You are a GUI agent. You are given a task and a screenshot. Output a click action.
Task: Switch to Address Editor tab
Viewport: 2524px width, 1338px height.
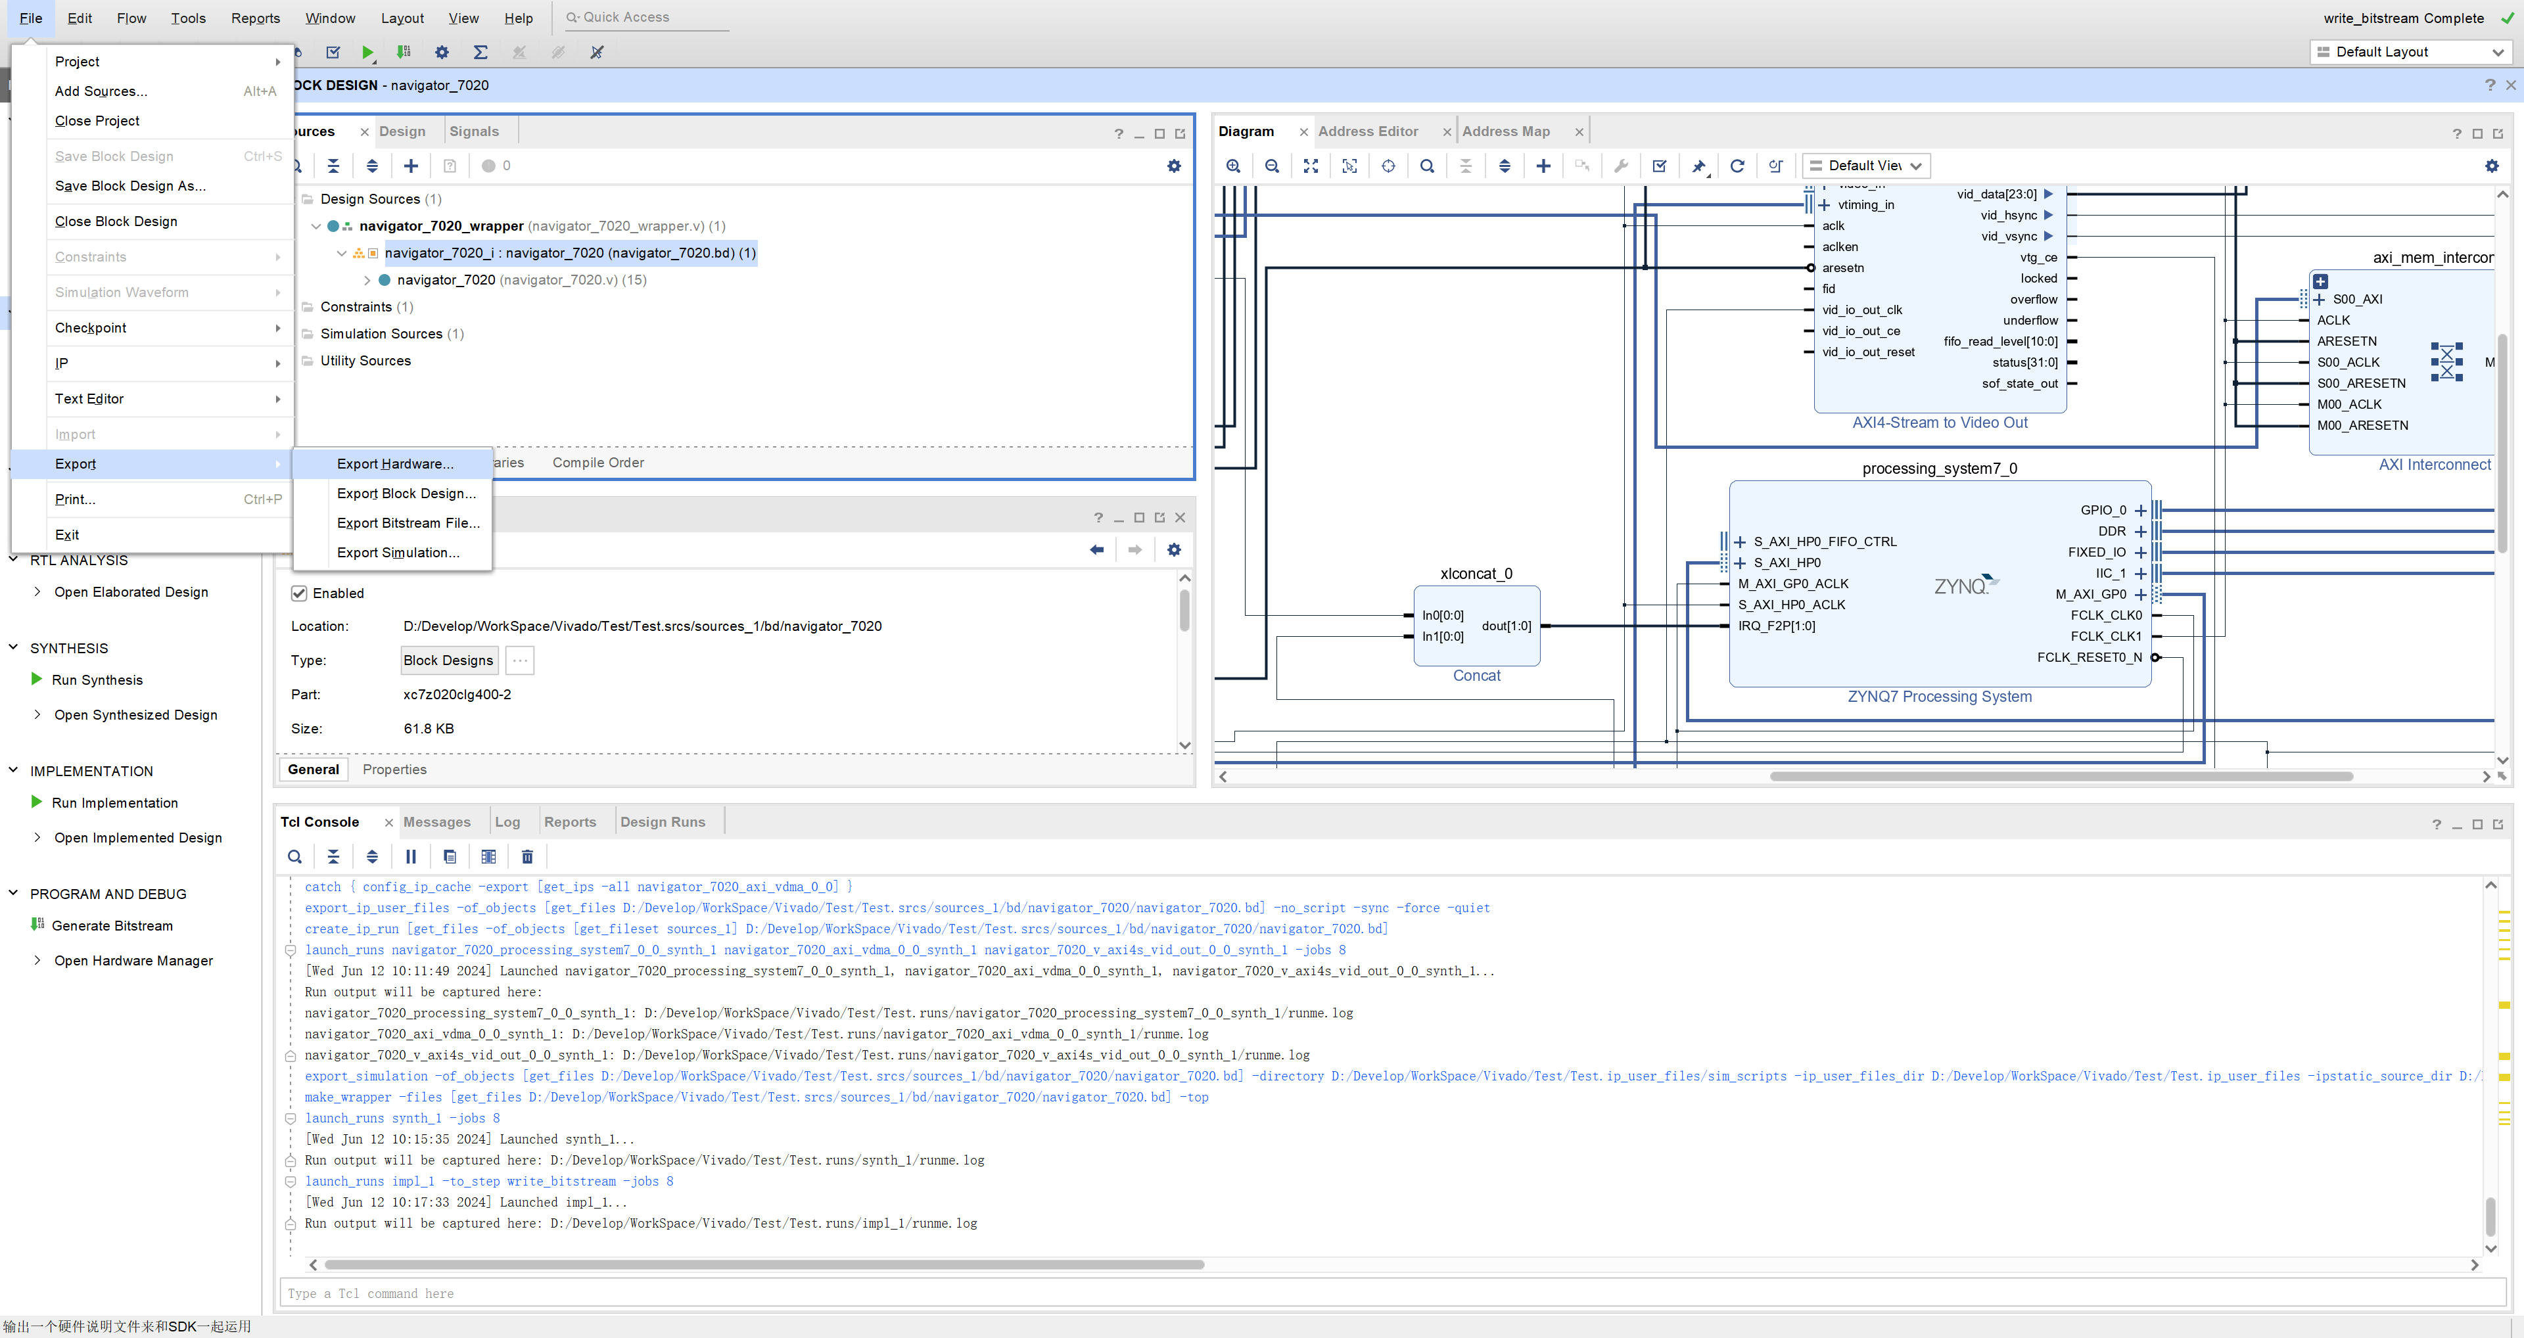click(1368, 131)
